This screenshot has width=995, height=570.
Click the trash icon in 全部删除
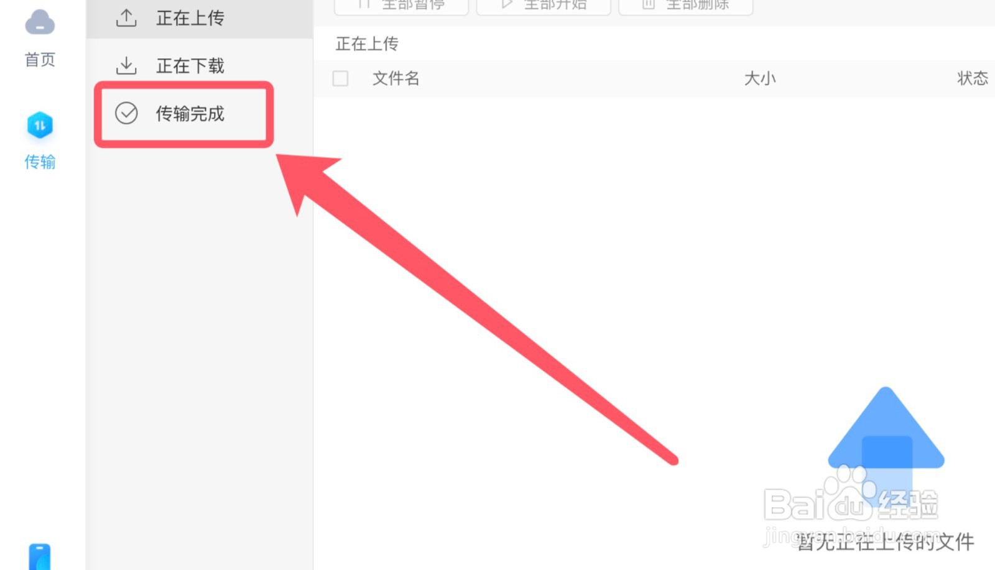pos(649,4)
